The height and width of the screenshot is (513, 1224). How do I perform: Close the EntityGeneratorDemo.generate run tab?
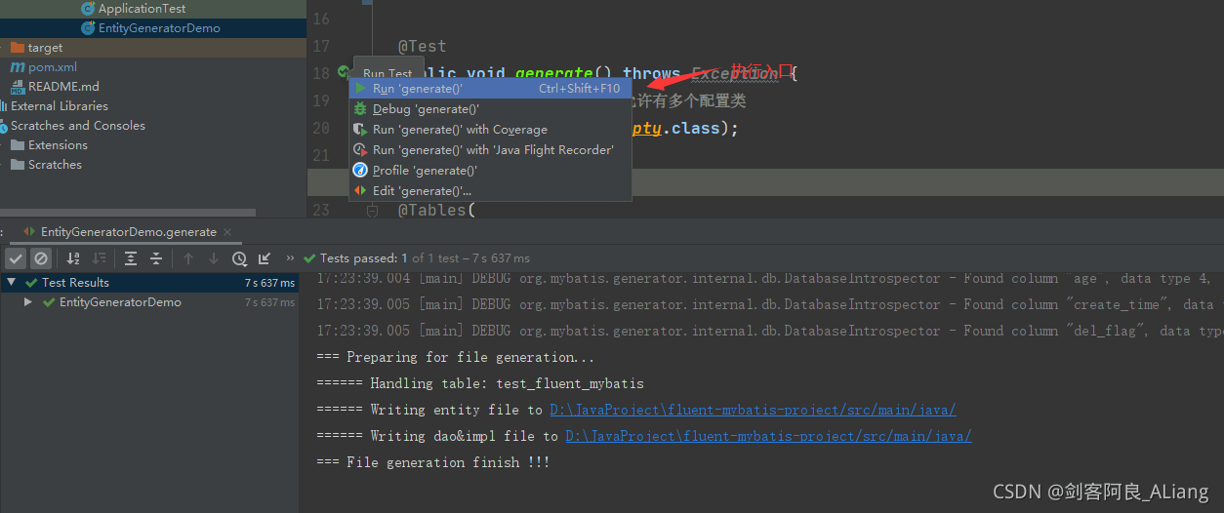point(229,232)
